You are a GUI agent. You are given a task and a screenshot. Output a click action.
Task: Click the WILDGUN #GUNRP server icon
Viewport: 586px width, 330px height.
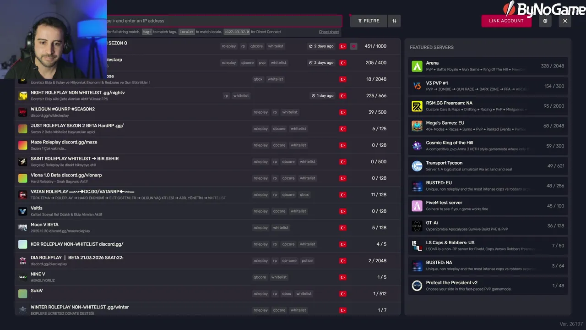(x=23, y=112)
